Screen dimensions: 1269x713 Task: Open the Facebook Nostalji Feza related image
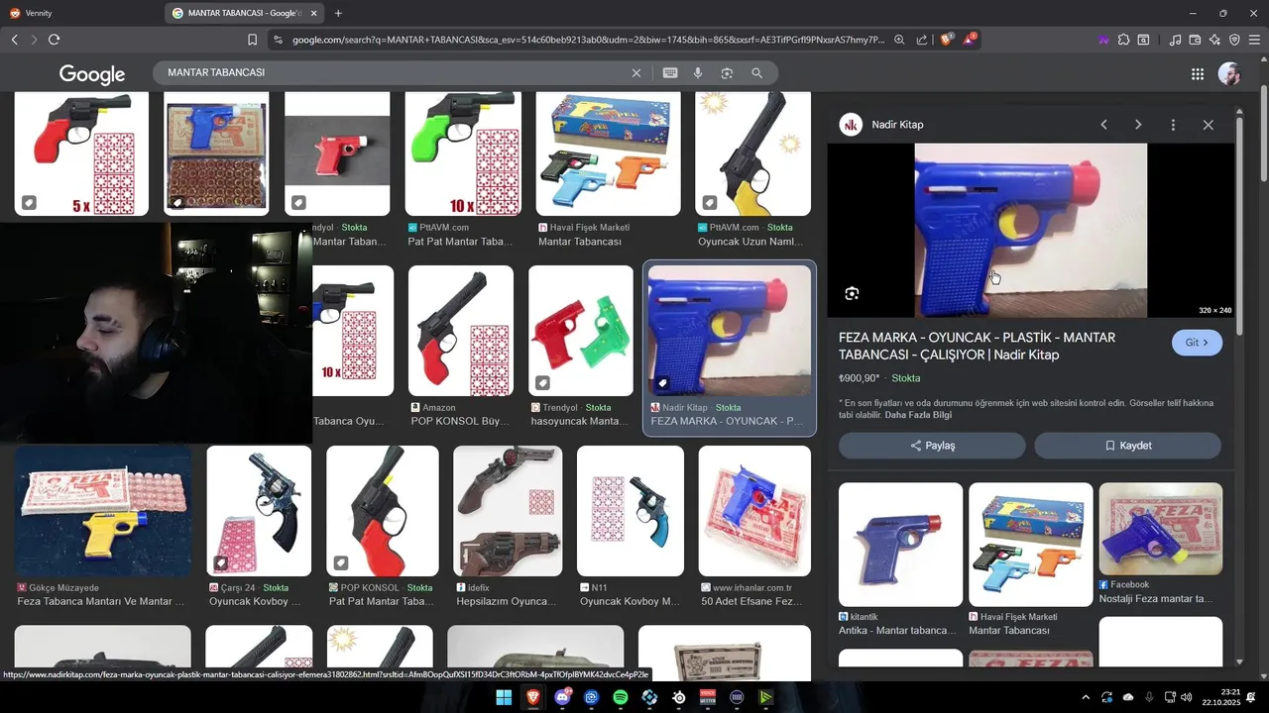(1160, 529)
